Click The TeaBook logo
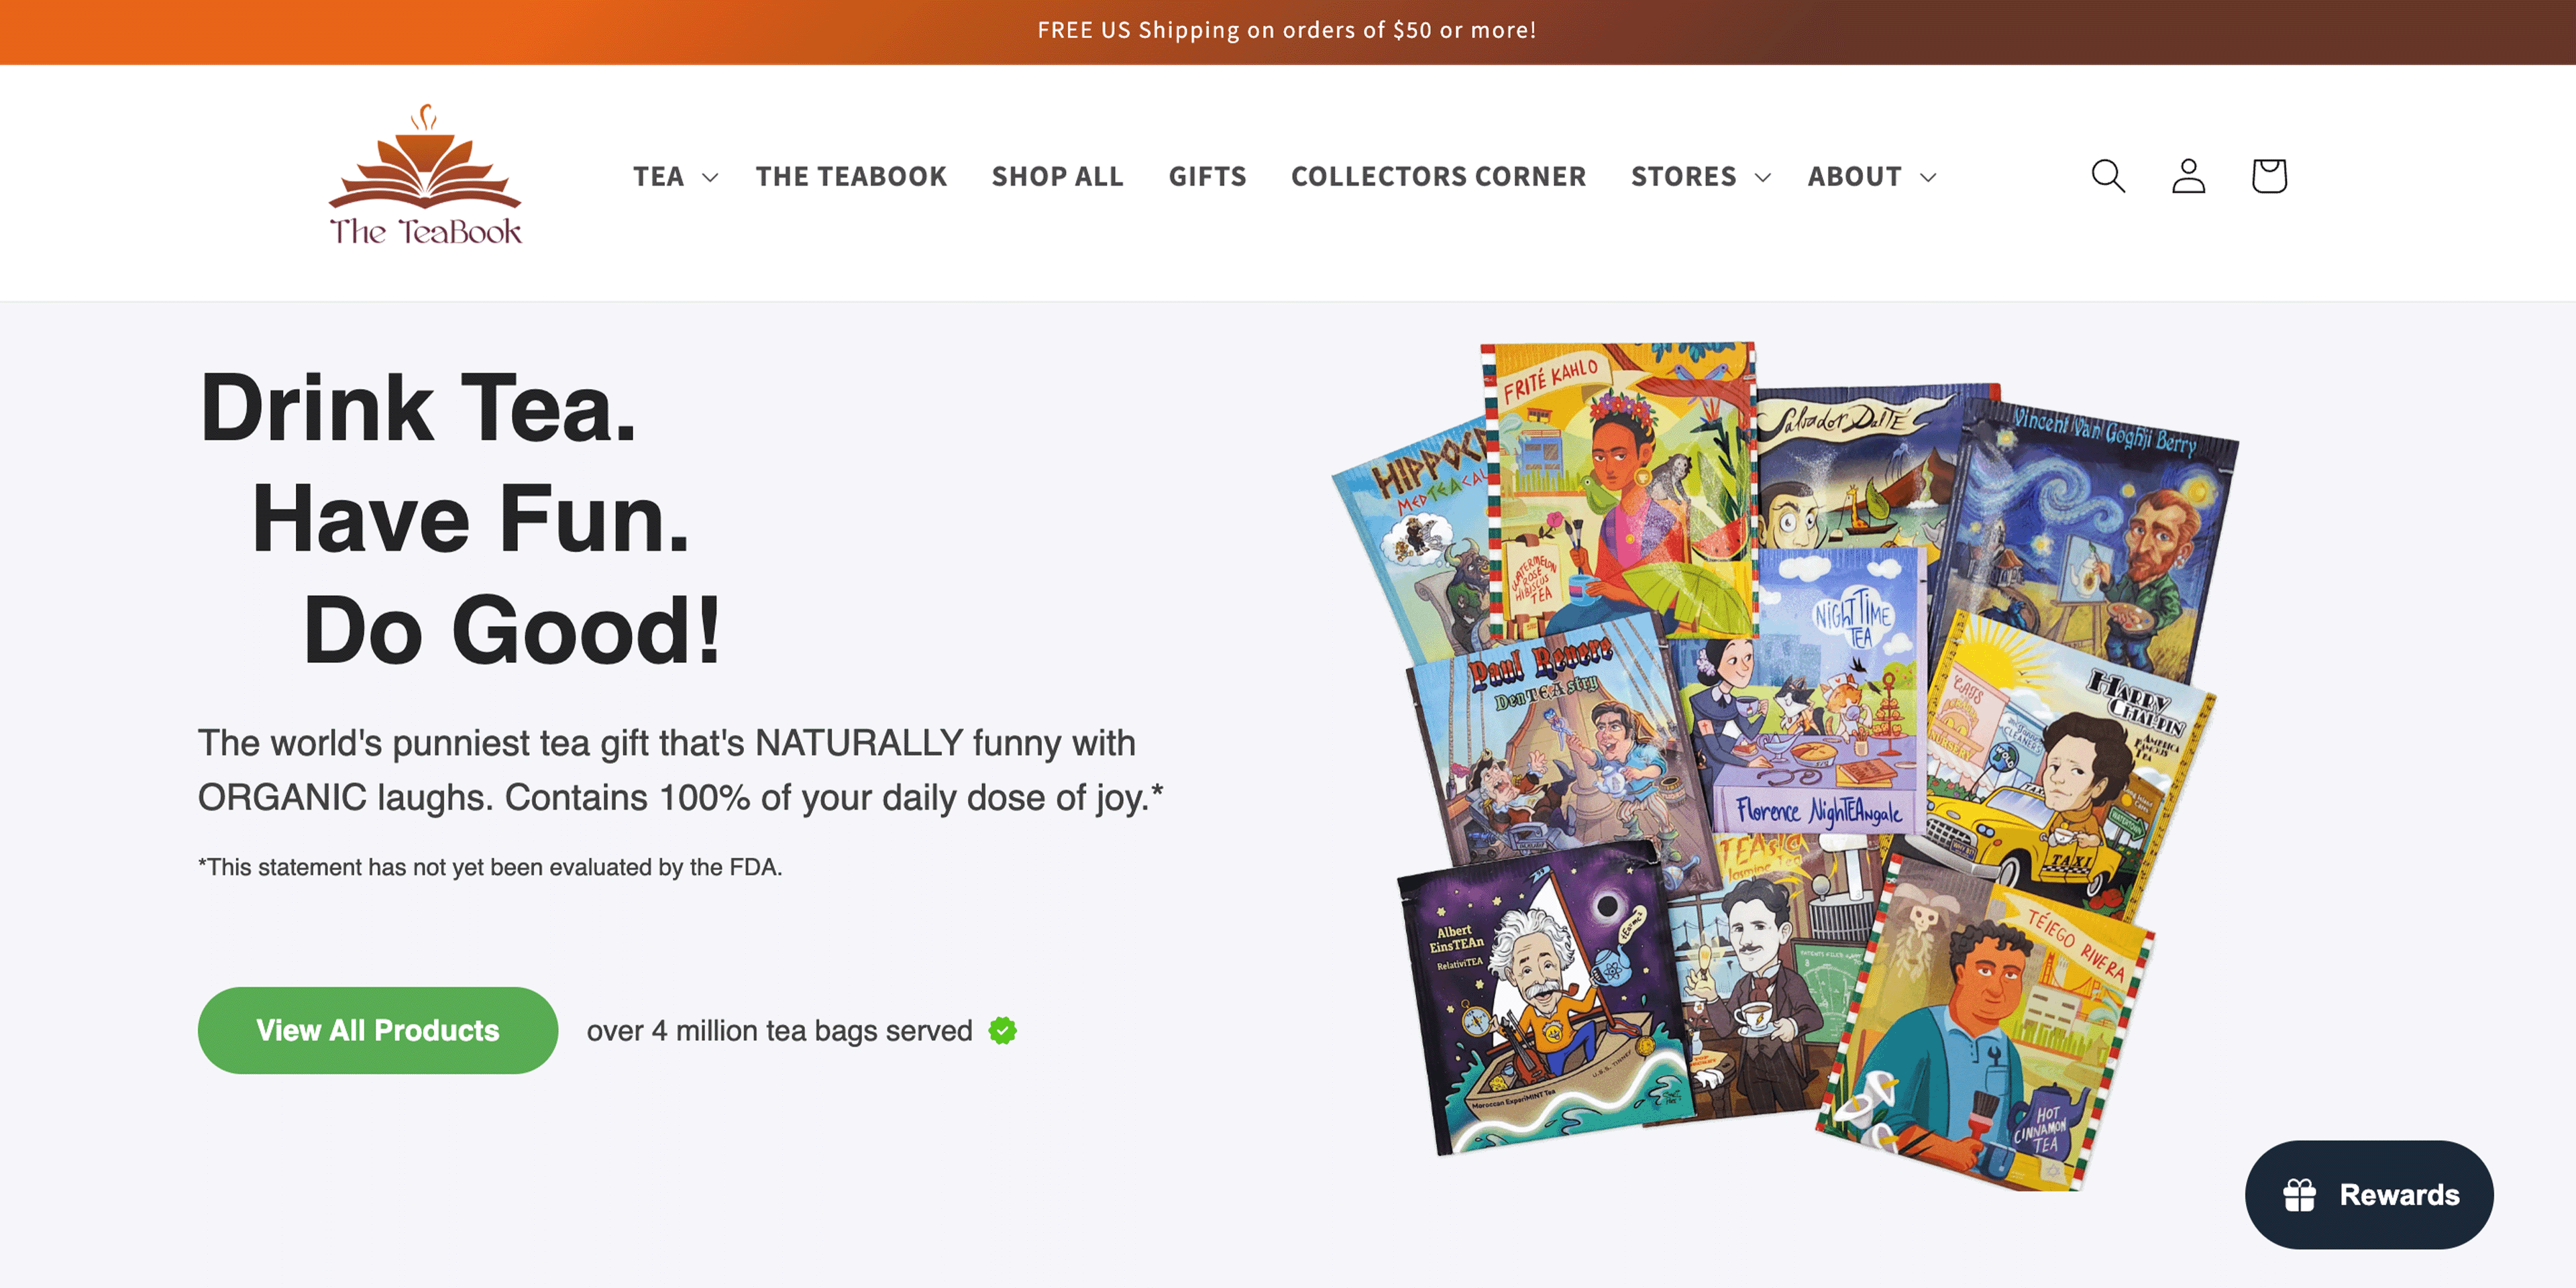The image size is (2576, 1288). [x=426, y=176]
